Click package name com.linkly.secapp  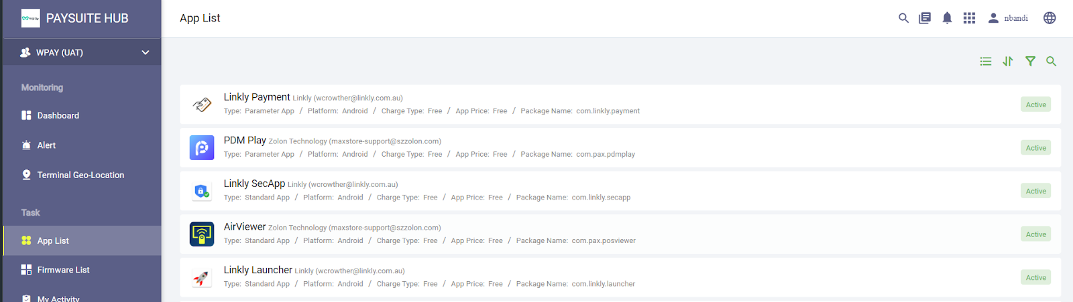click(x=601, y=198)
